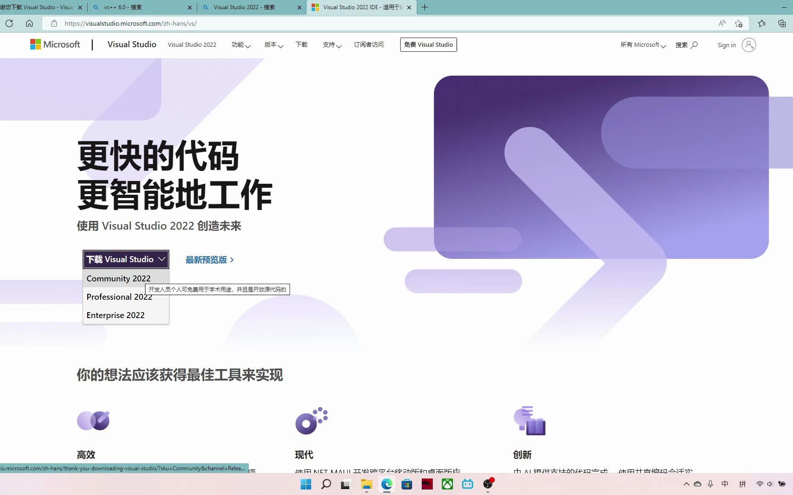The height and width of the screenshot is (495, 793).
Task: Click the Microsoft Edge taskbar icon
Action: (386, 484)
